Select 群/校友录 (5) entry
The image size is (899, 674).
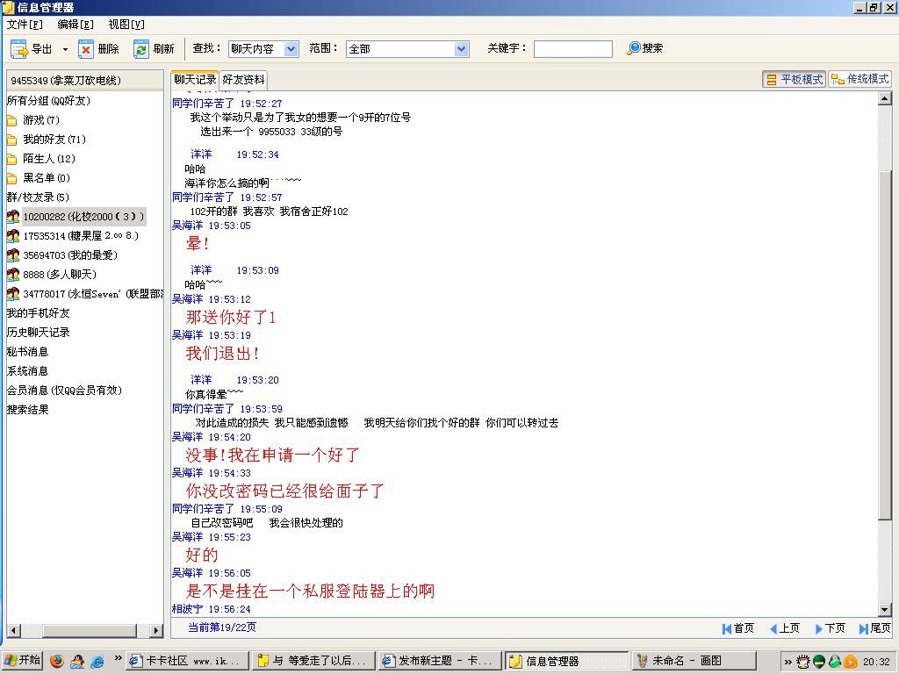(38, 197)
